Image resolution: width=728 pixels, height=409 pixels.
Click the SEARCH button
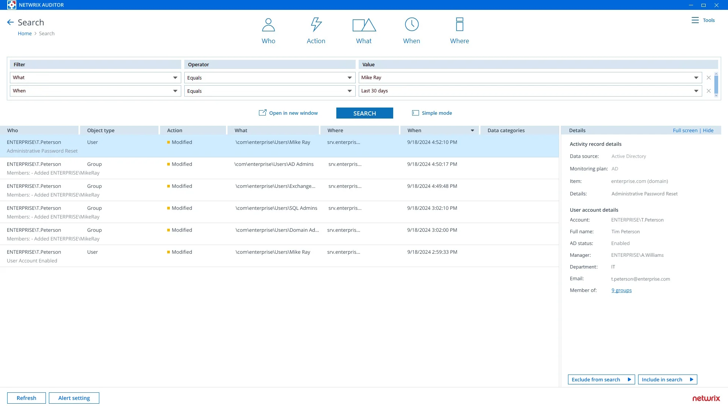pyautogui.click(x=365, y=113)
